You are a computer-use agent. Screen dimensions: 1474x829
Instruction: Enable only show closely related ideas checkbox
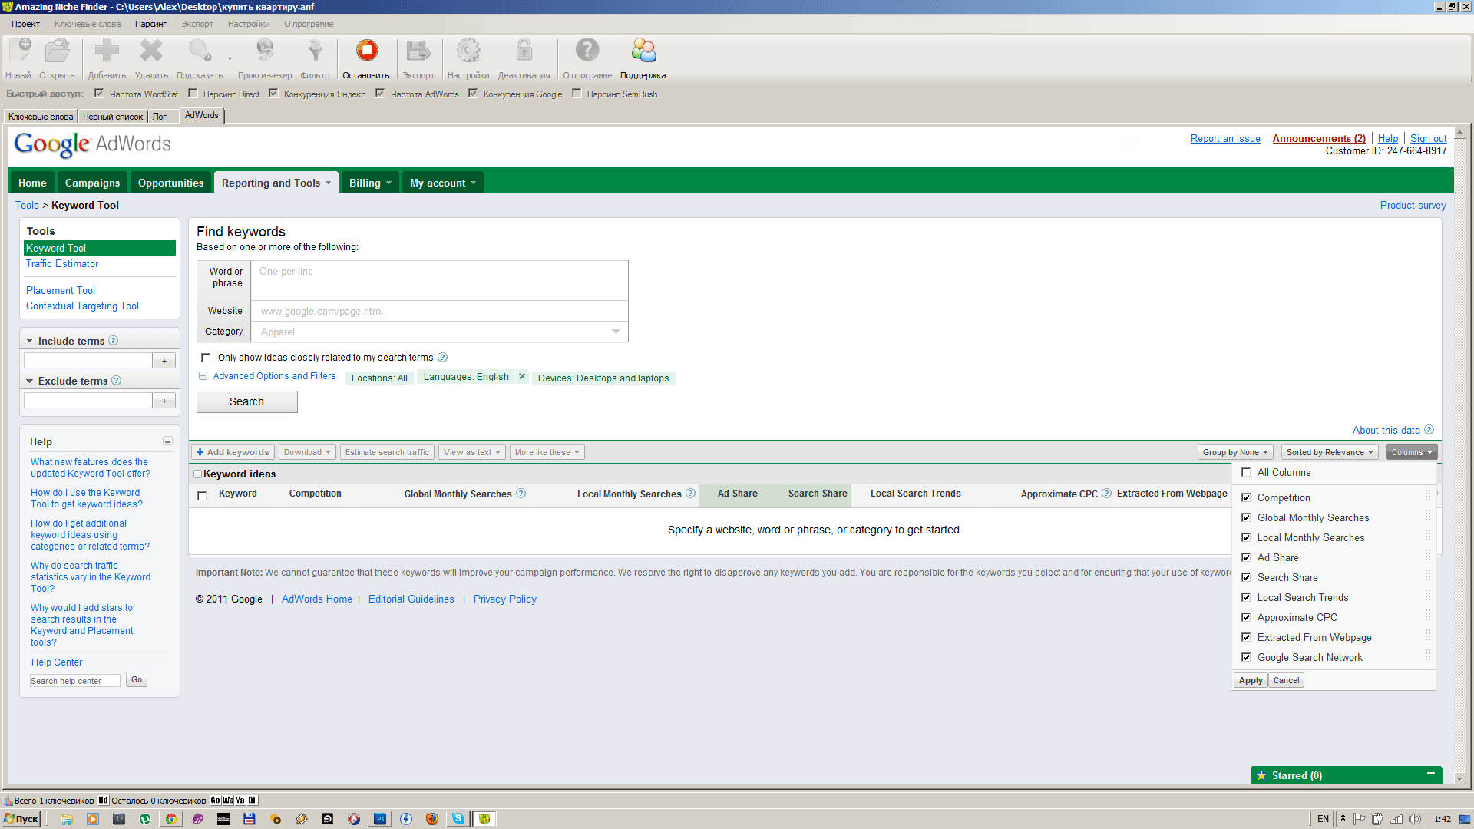pos(206,358)
